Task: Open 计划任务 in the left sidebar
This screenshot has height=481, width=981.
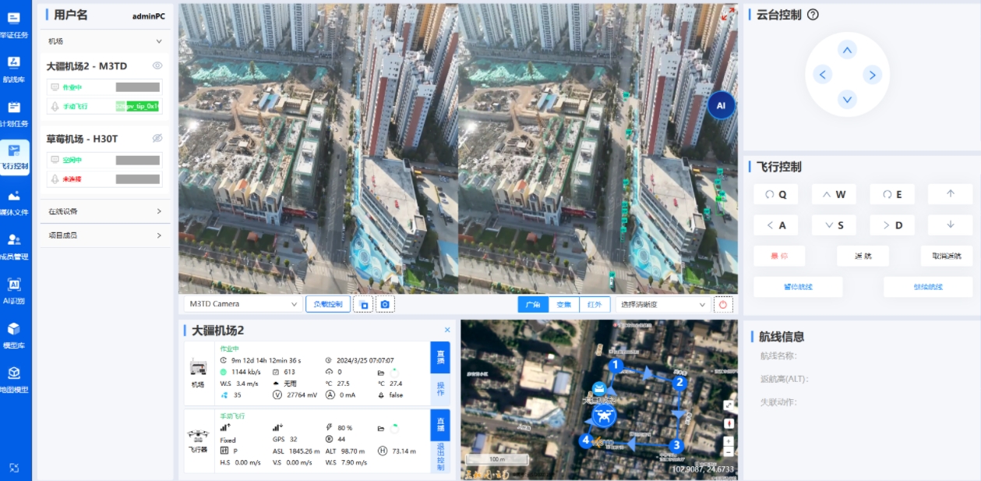Action: pos(14,113)
